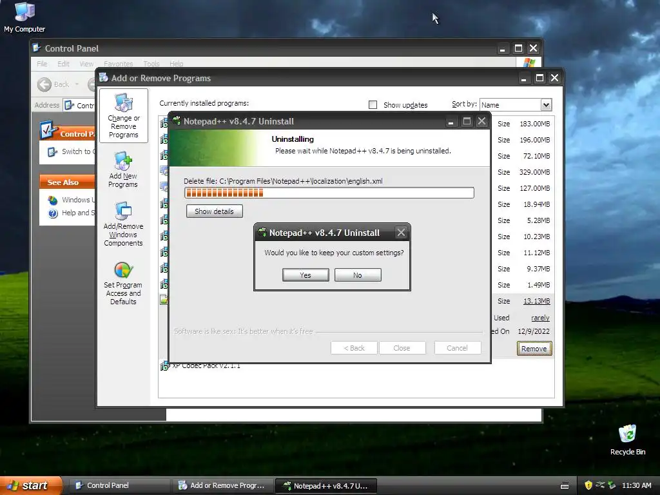Image resolution: width=660 pixels, height=495 pixels.
Task: Toggle the Show updates checkbox
Action: coord(373,105)
